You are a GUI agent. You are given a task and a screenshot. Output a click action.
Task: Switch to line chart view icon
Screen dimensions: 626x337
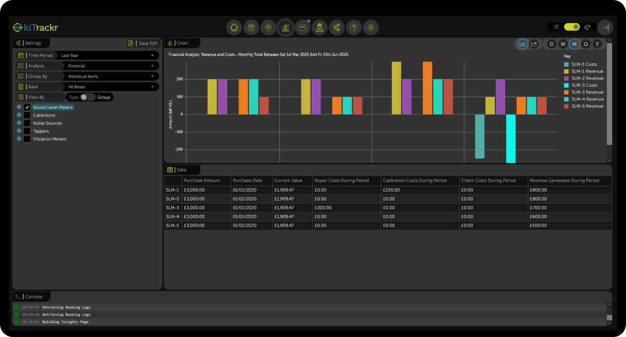534,44
